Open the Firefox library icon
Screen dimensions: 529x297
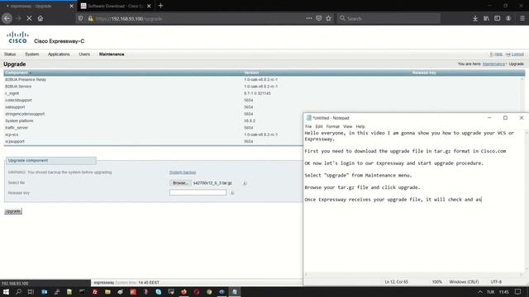pos(486,18)
